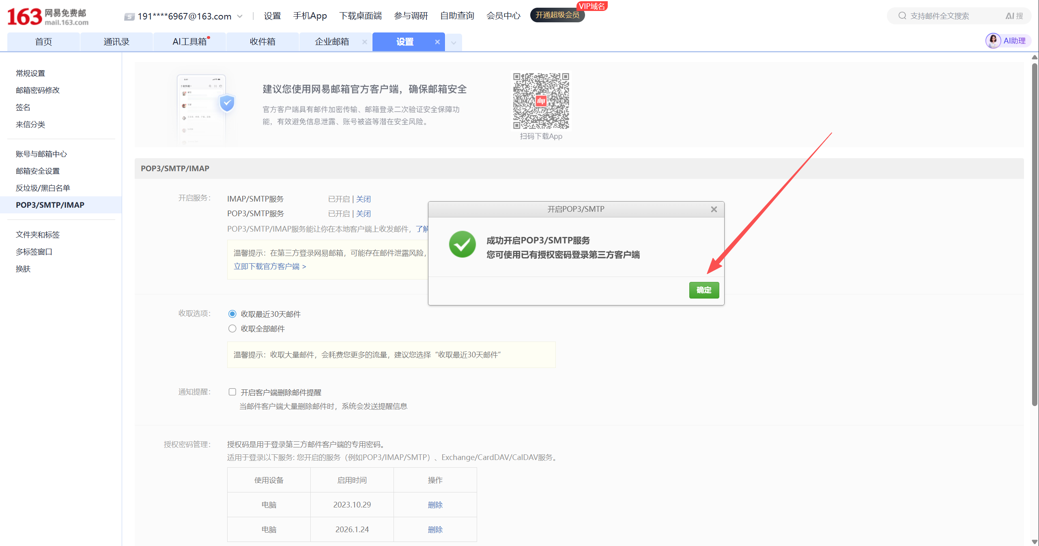Click the 开通超级会员 button
Image resolution: width=1039 pixels, height=546 pixels.
tap(557, 15)
